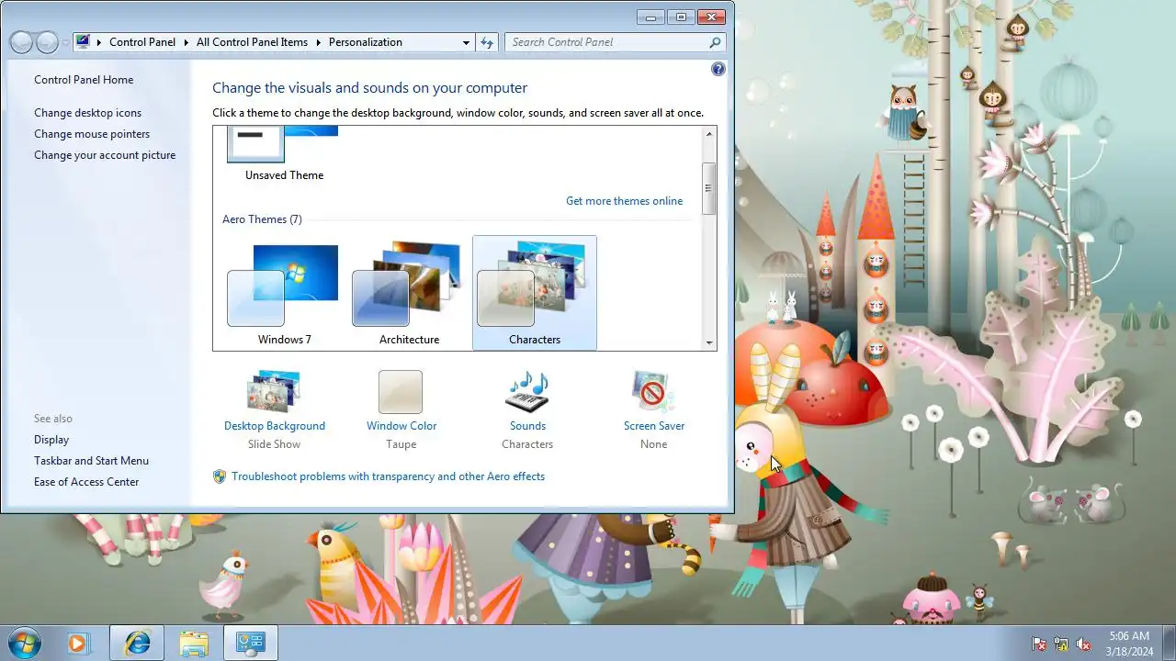Screen dimensions: 1176x661
Task: Expand the arrow after All Control Panel Items
Action: 318,42
